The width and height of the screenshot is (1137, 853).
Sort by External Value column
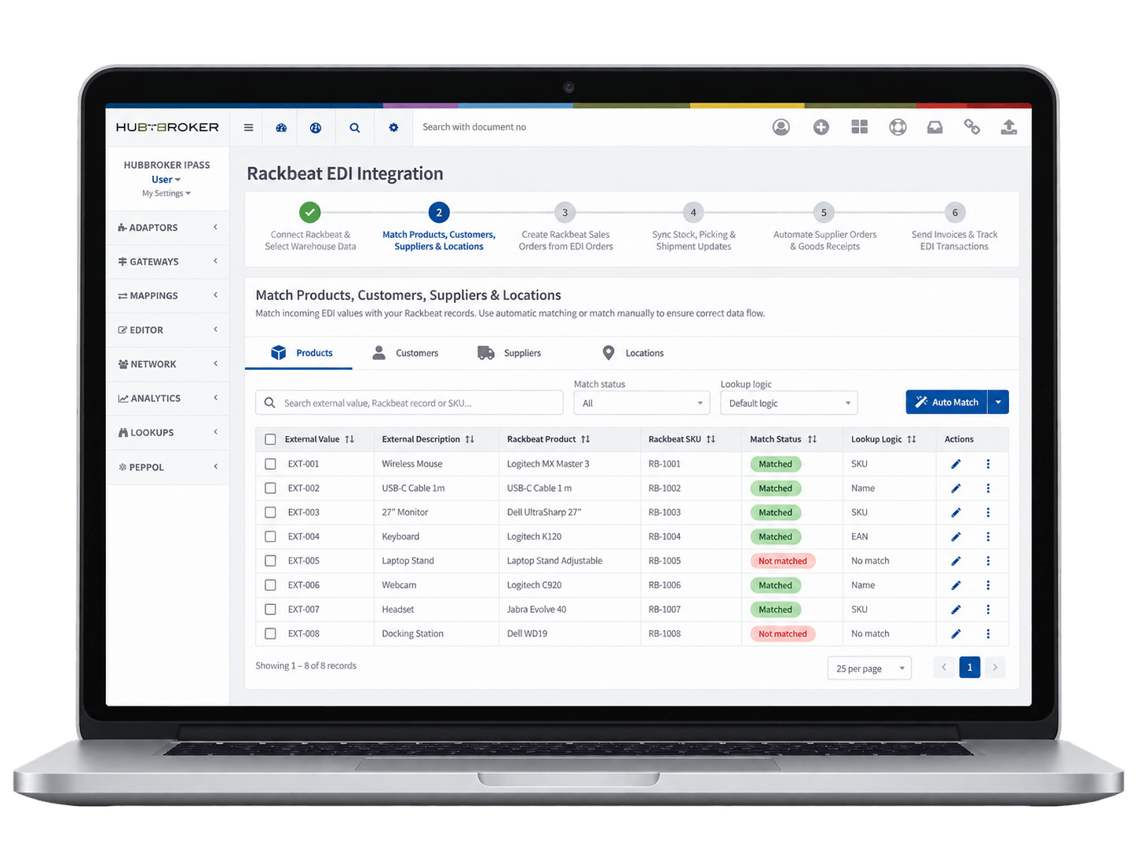[349, 440]
